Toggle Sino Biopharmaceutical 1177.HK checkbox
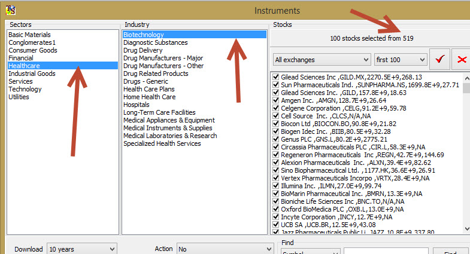The height and width of the screenshot is (254, 470). point(276,170)
